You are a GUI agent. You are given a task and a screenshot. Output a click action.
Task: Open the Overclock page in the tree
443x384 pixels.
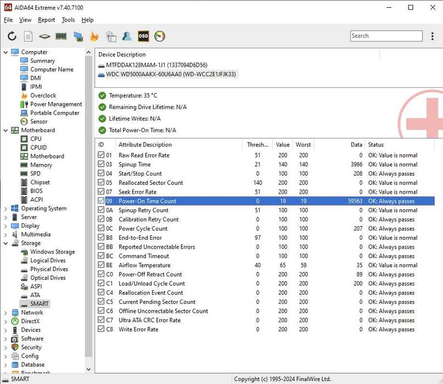coord(43,95)
